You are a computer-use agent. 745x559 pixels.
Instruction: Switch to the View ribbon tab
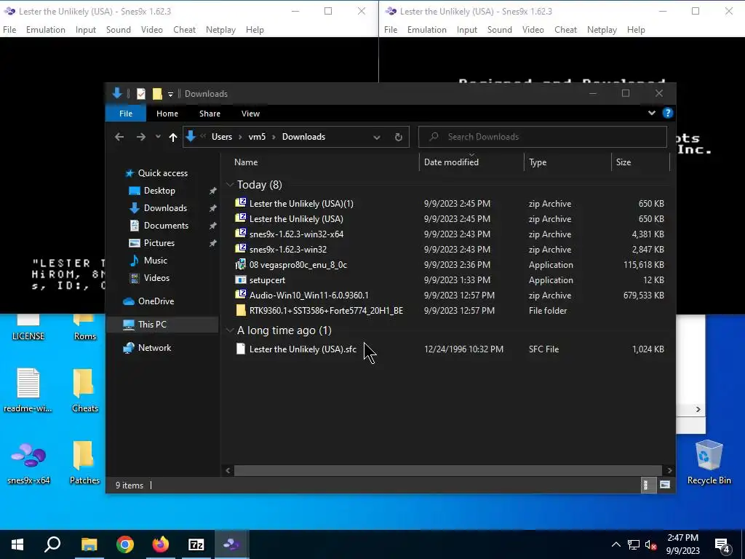[x=250, y=114]
